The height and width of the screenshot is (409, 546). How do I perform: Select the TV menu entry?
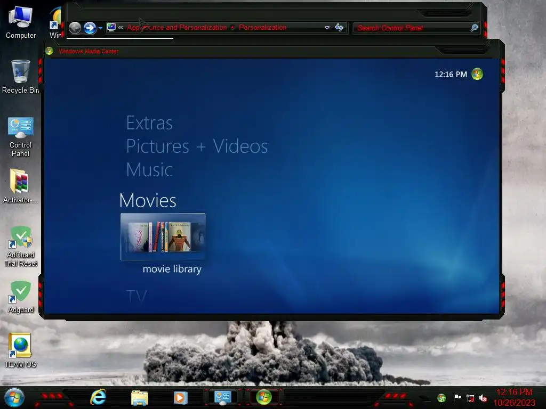pyautogui.click(x=136, y=296)
